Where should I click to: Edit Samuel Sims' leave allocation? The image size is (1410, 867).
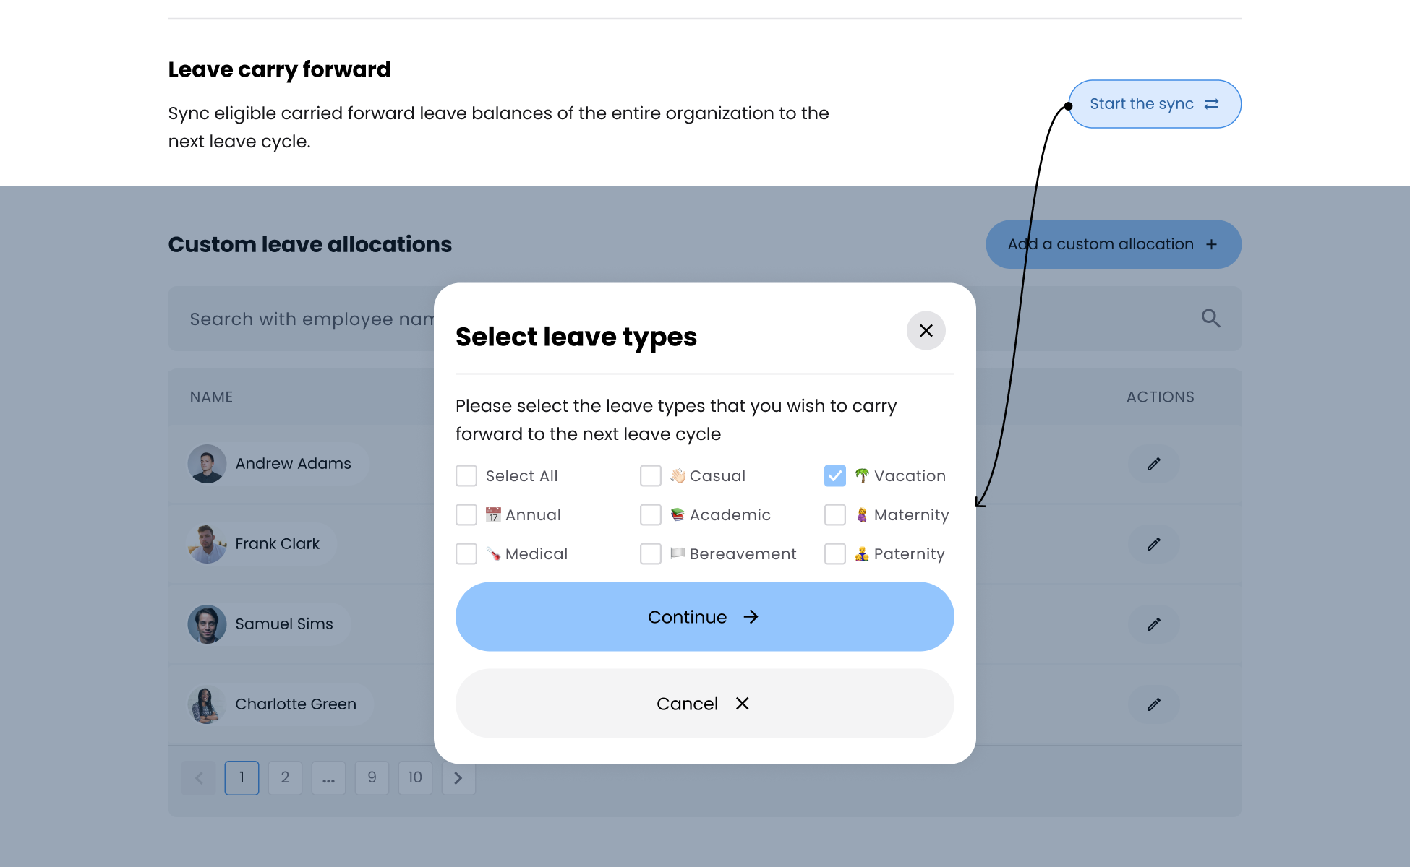(x=1153, y=624)
